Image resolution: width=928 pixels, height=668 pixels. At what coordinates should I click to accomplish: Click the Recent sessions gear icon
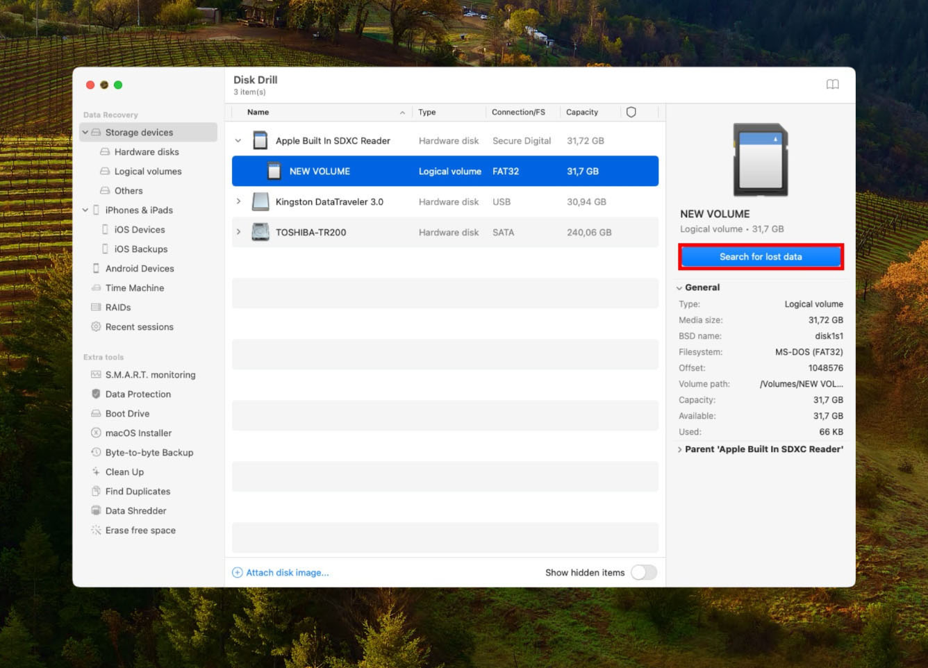[x=96, y=327]
